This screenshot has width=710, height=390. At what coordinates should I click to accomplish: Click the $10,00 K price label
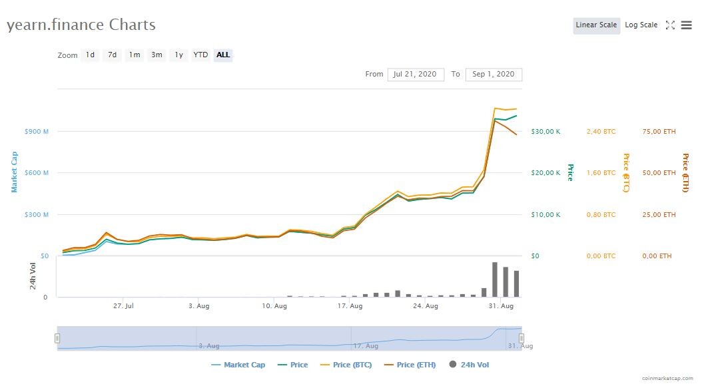point(545,214)
